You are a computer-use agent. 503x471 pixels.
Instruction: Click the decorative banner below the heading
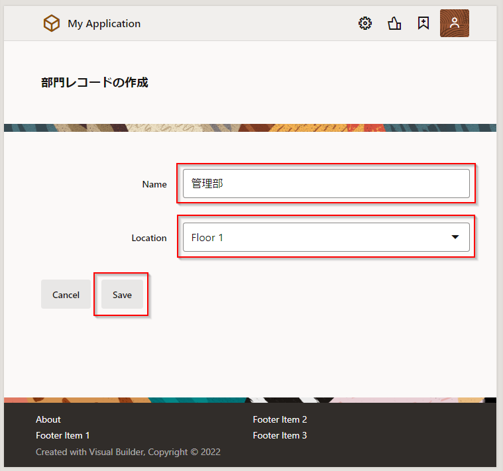tap(251, 127)
